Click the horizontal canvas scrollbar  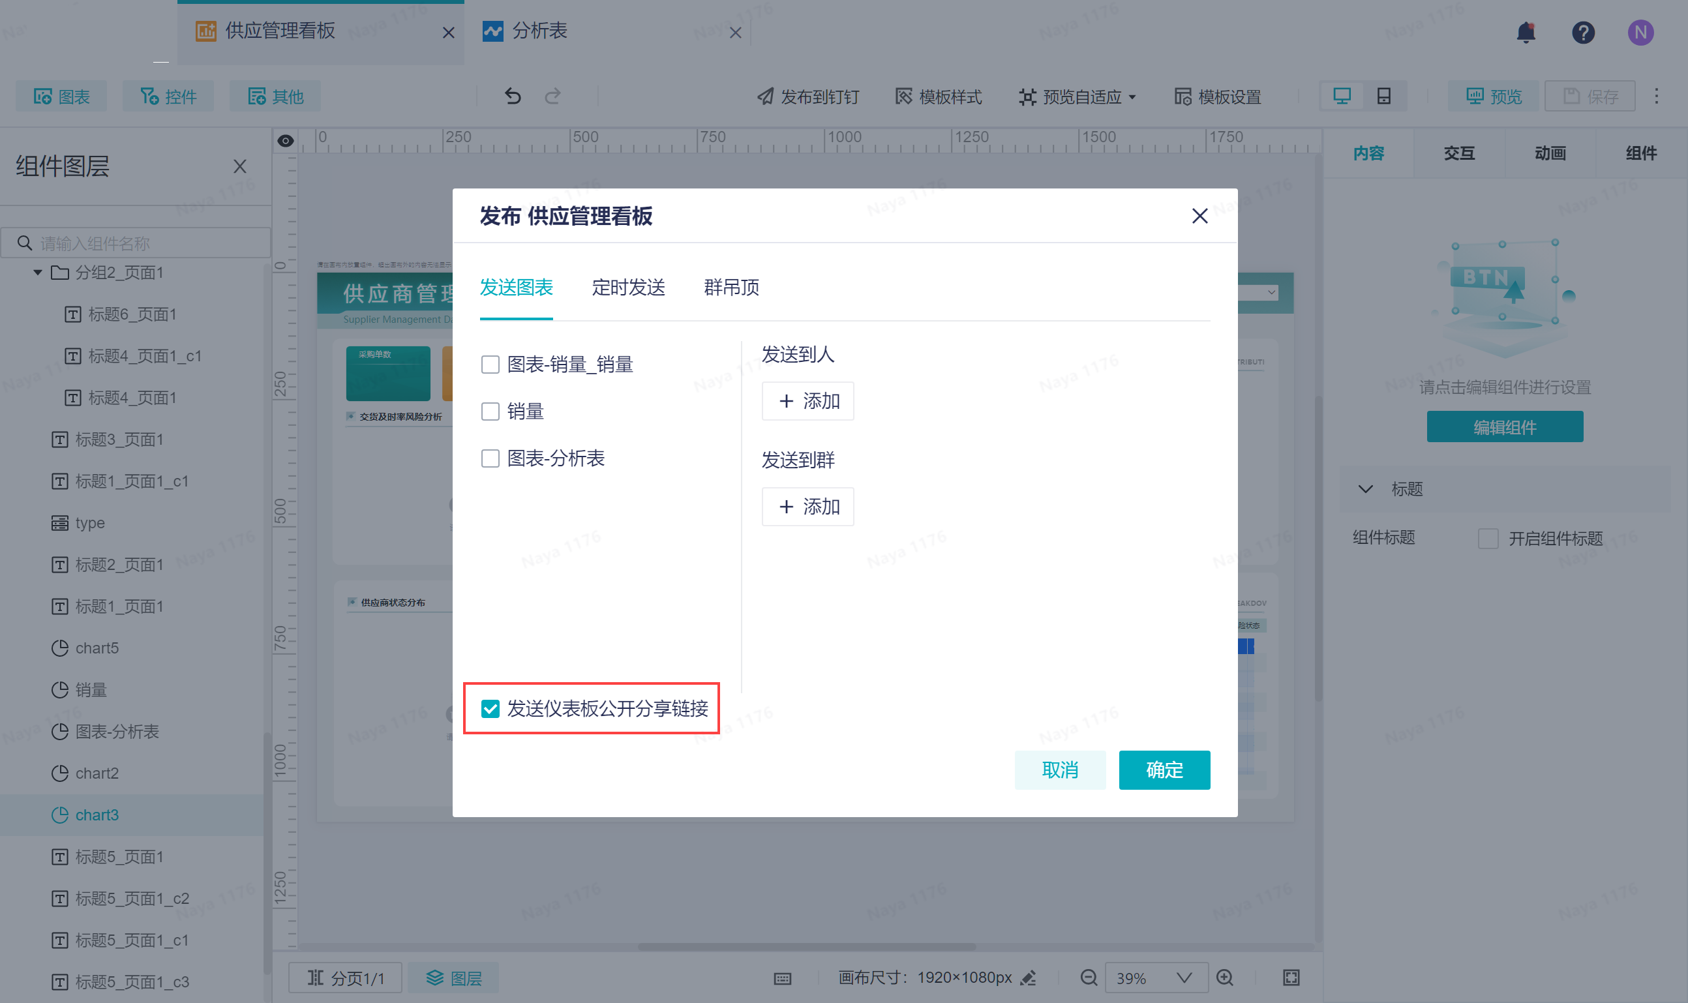click(x=806, y=947)
